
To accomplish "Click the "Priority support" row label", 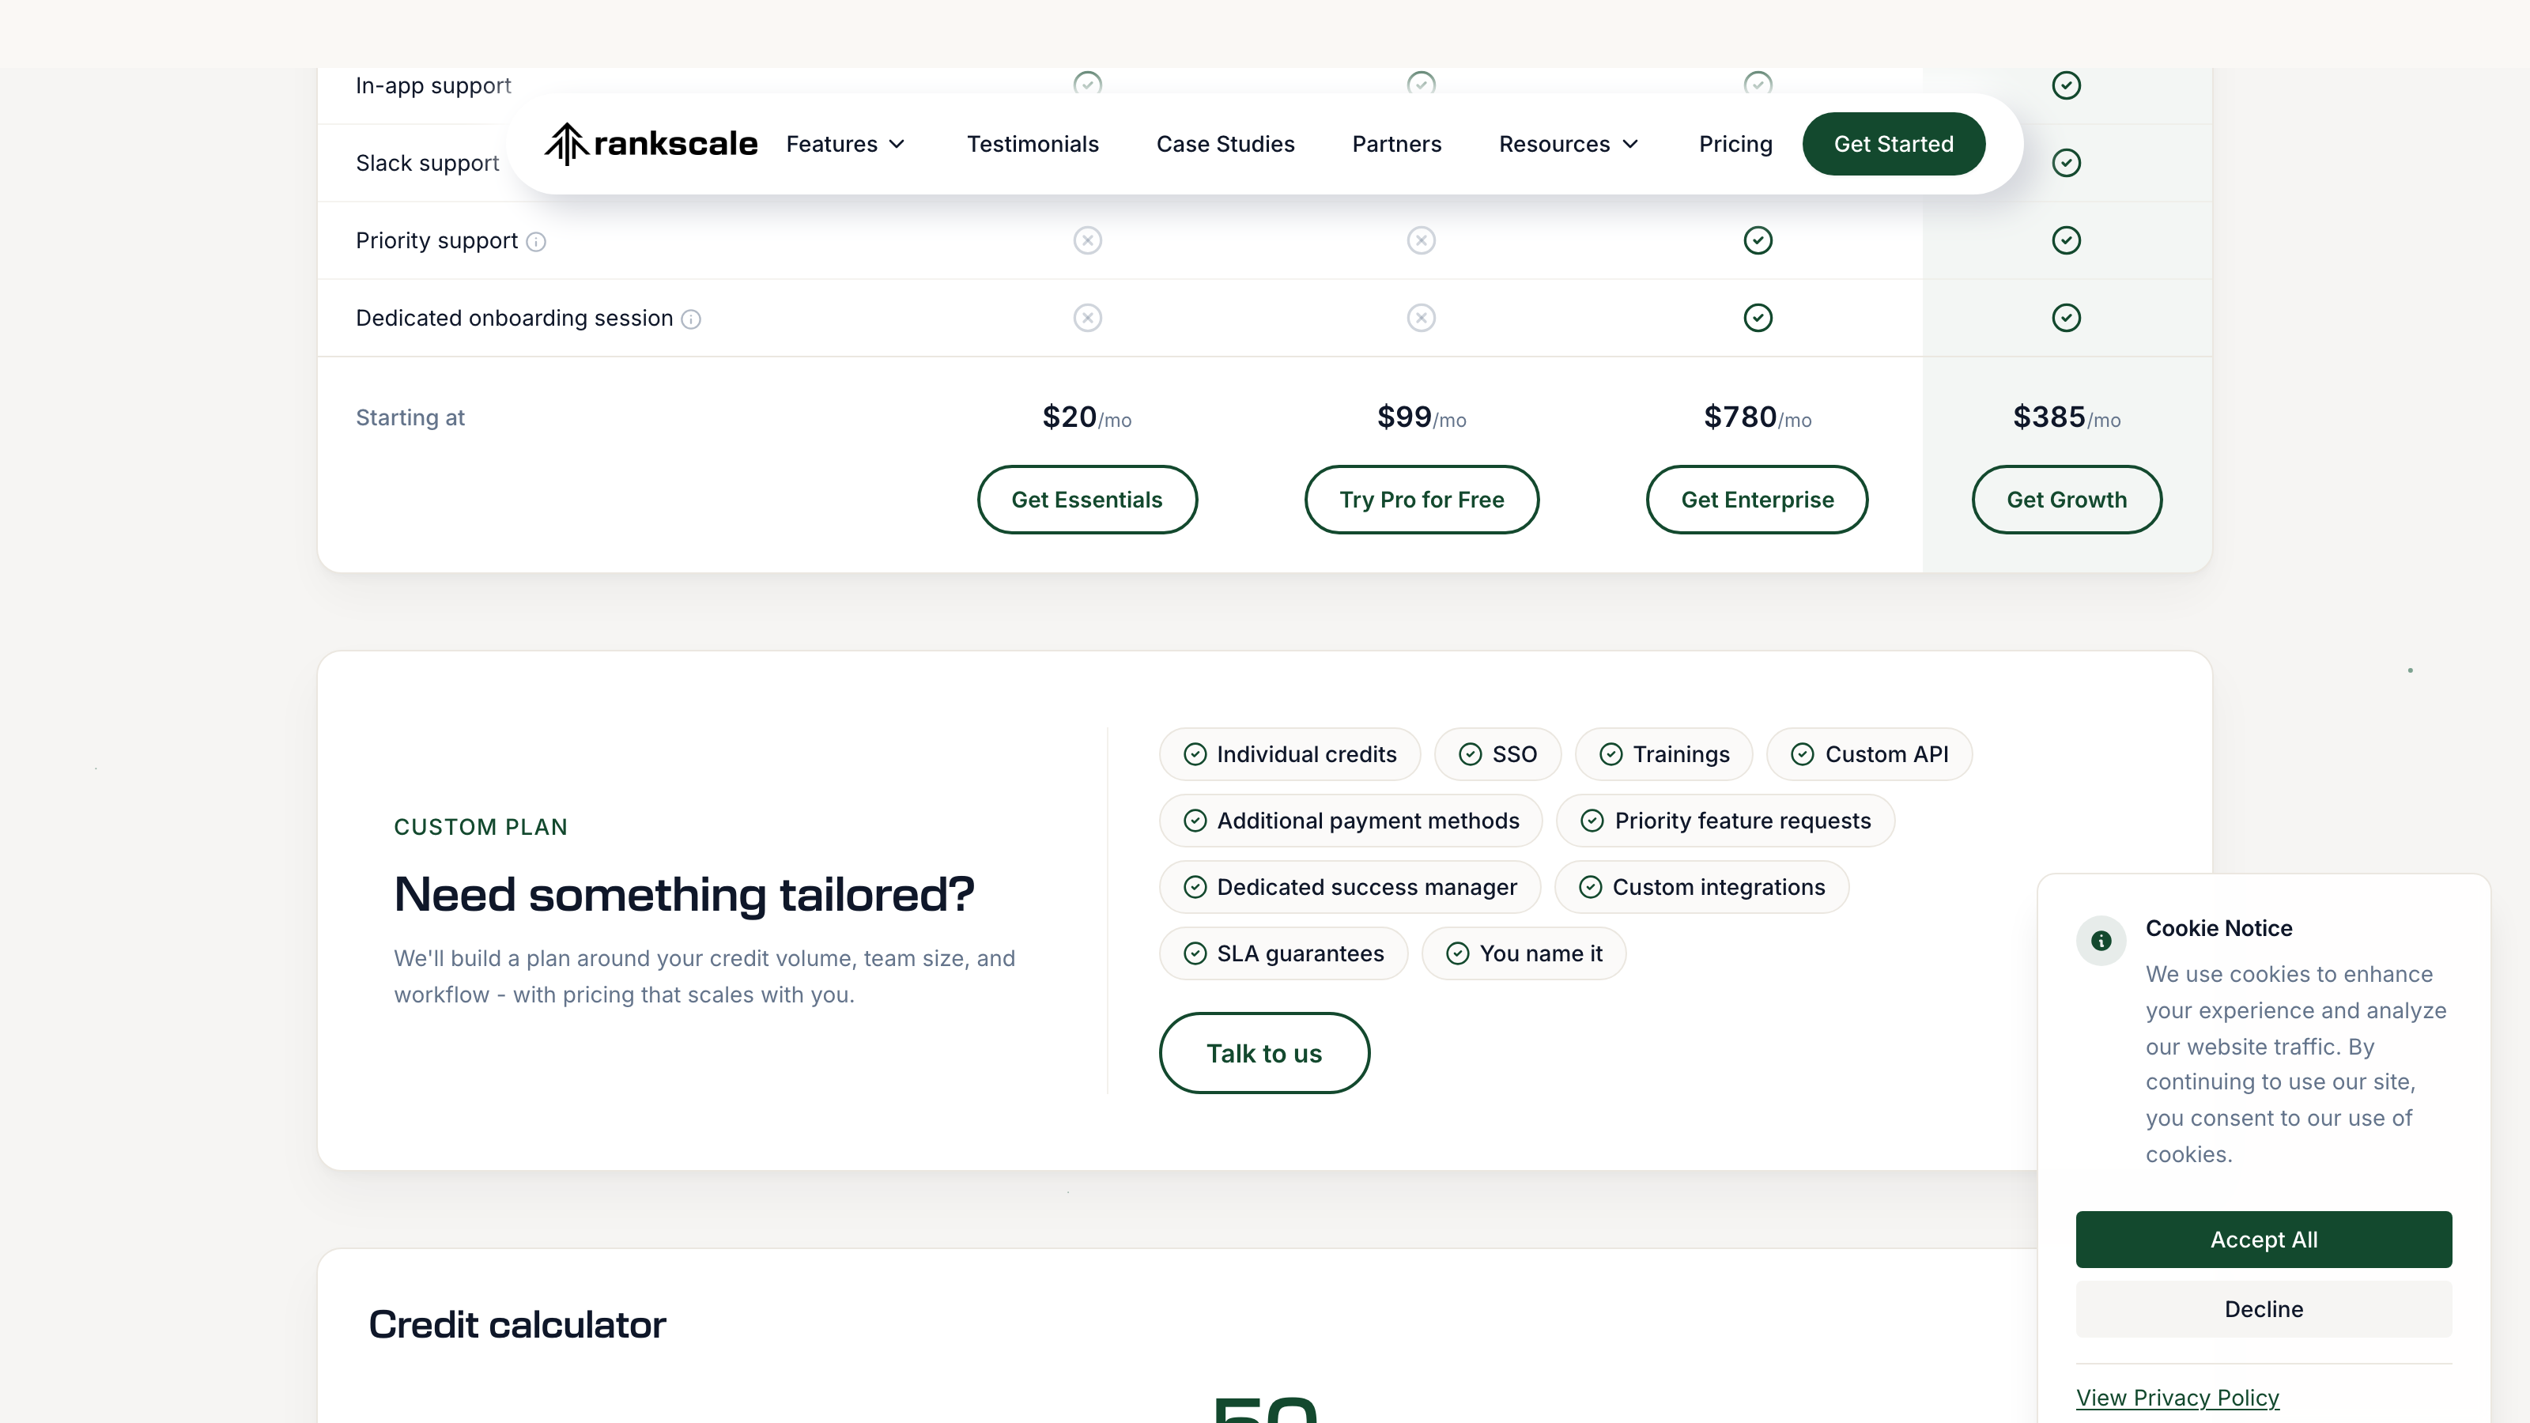I will [x=436, y=242].
